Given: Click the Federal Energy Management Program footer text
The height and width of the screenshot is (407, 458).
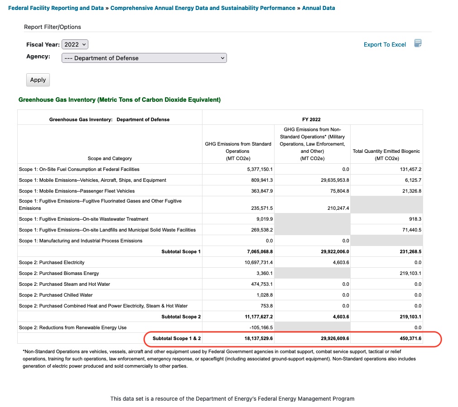Looking at the screenshot, I should 232,398.
